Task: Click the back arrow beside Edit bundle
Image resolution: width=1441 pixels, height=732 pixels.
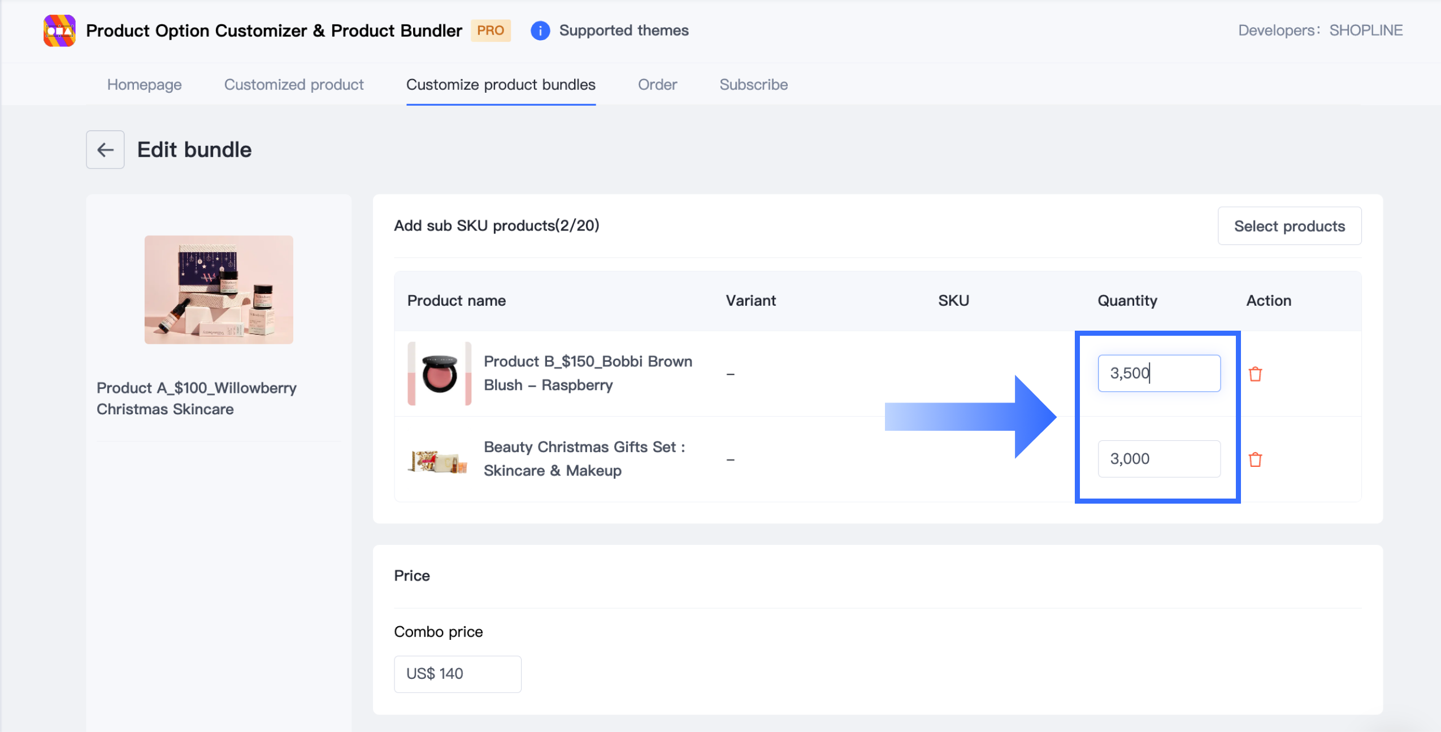Action: [x=105, y=150]
